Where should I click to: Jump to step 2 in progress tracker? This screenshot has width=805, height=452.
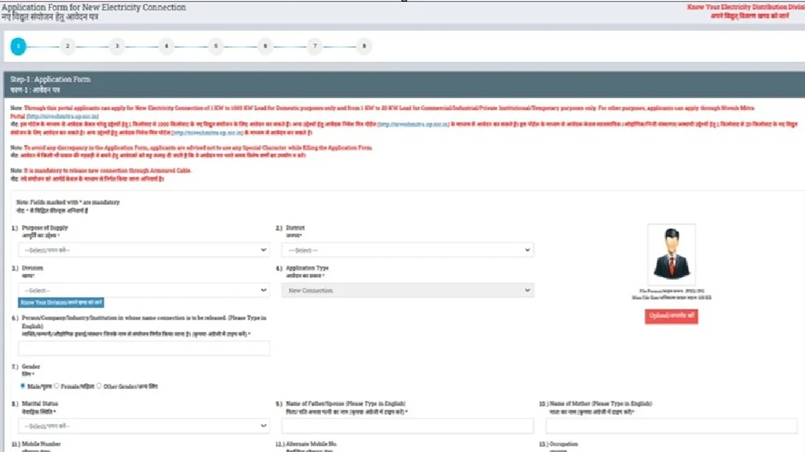click(66, 46)
